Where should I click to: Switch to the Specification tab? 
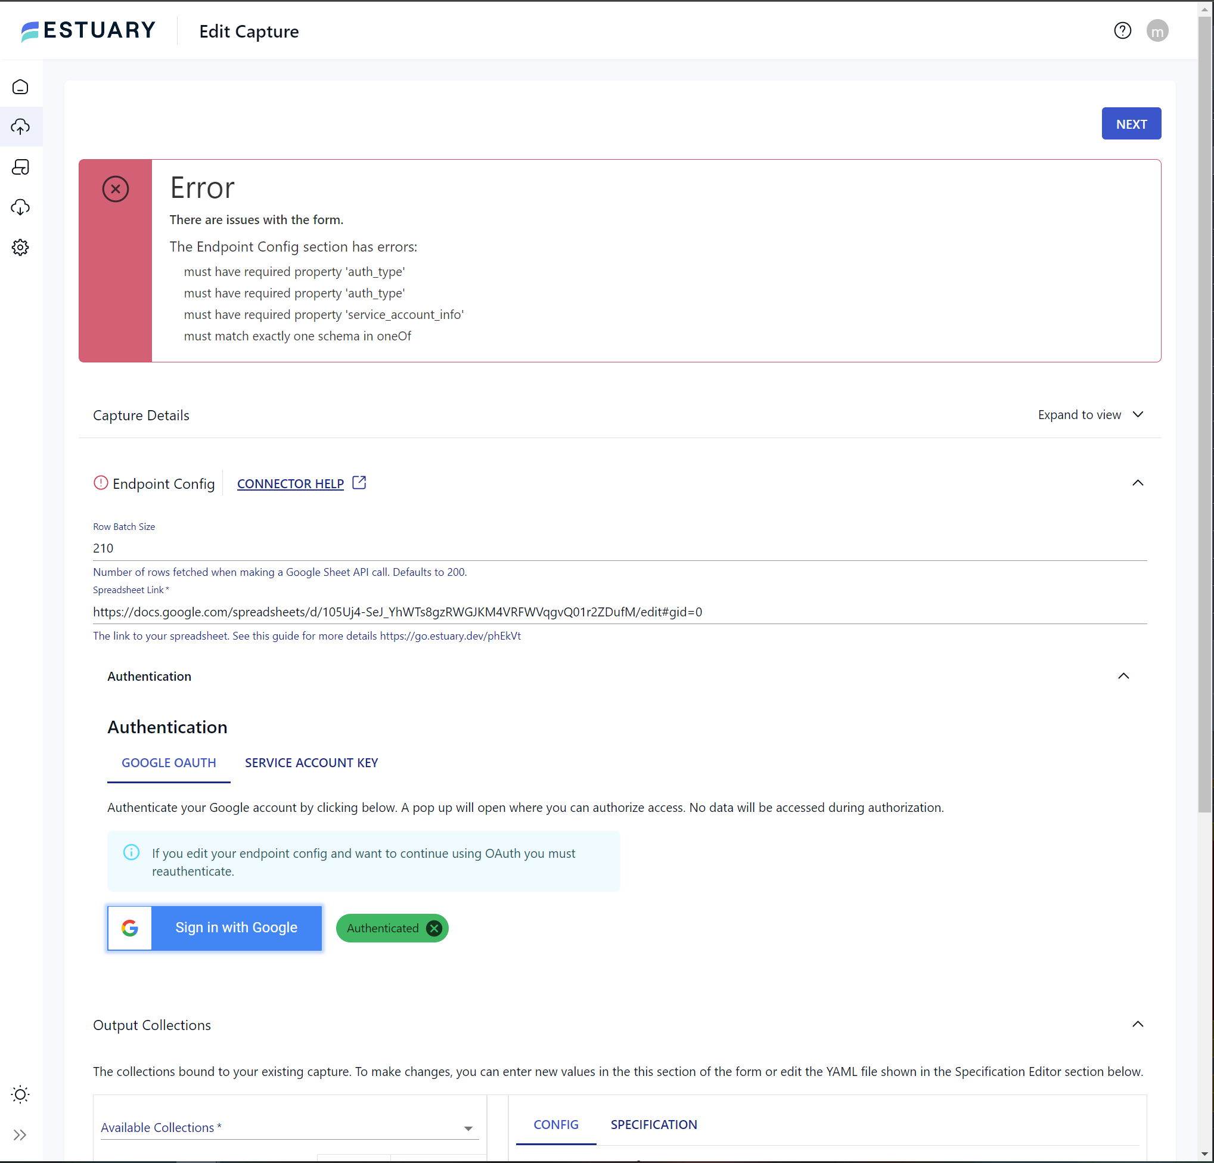pyautogui.click(x=653, y=1125)
